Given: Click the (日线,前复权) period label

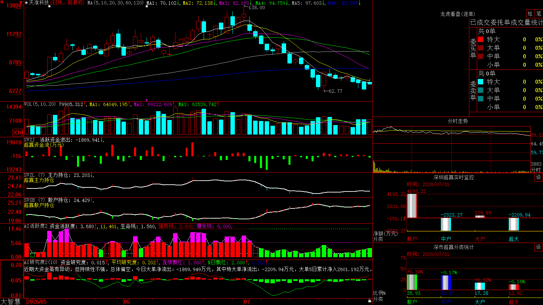Looking at the screenshot, I should tap(67, 3).
